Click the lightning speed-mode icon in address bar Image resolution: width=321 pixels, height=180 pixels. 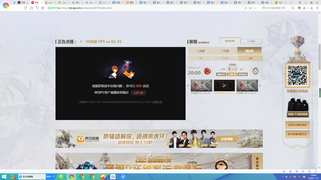click(246, 8)
